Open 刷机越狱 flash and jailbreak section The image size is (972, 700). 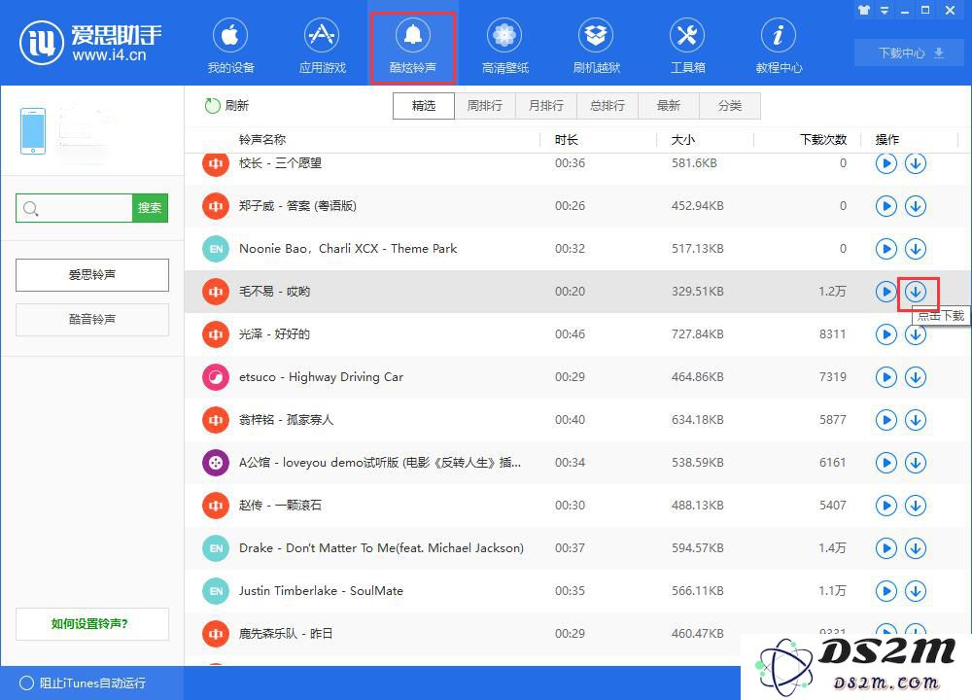596,46
